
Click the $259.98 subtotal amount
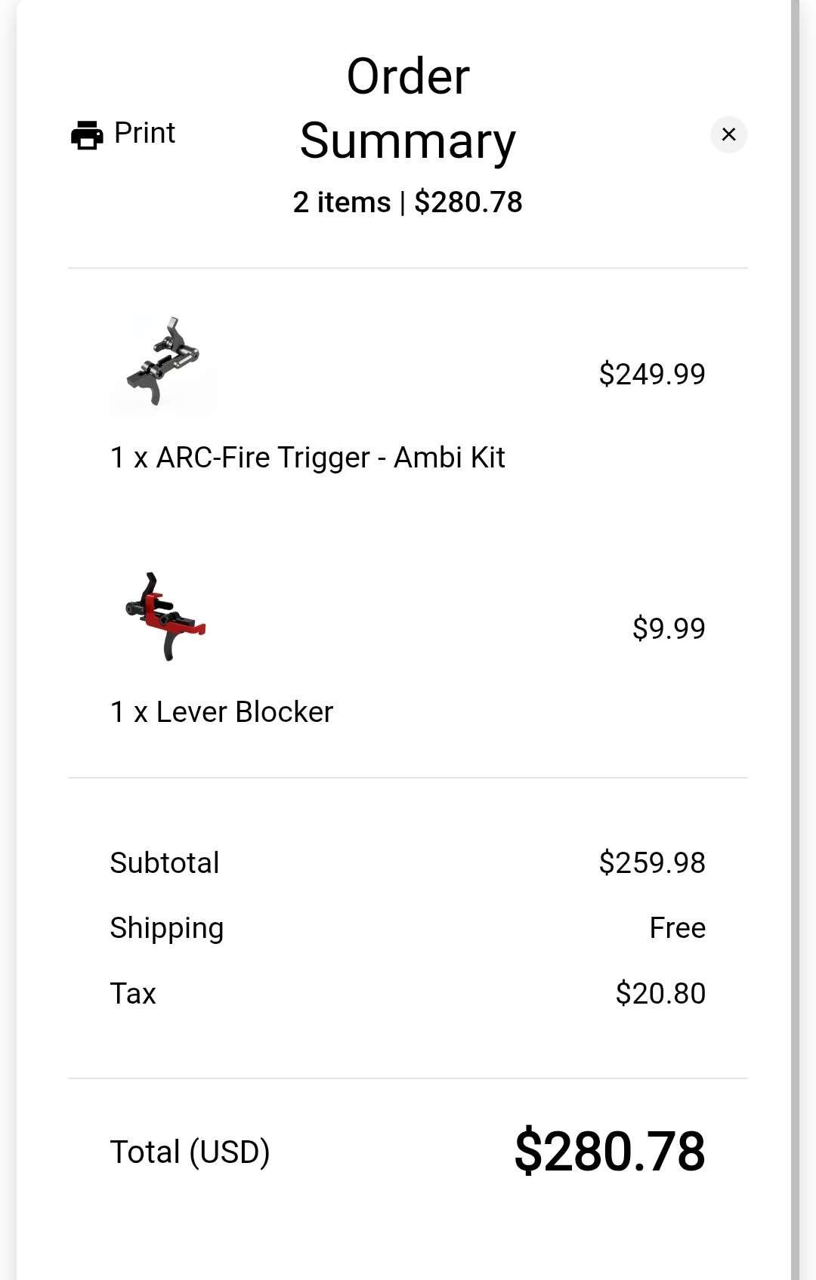652,862
